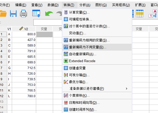Click the icon beside 最优分箱

[66, 82]
